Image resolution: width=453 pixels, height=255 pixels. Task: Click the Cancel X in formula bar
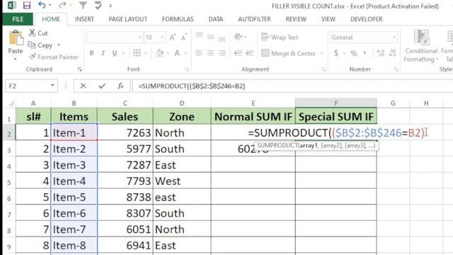[x=84, y=86]
